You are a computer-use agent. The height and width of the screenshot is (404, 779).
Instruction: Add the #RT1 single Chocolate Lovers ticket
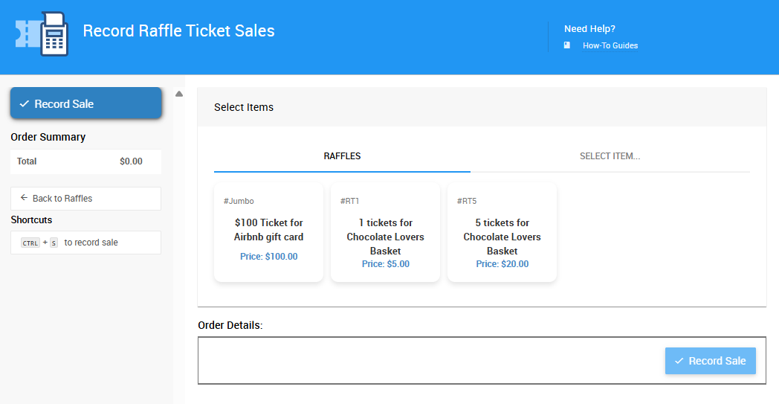(x=385, y=232)
